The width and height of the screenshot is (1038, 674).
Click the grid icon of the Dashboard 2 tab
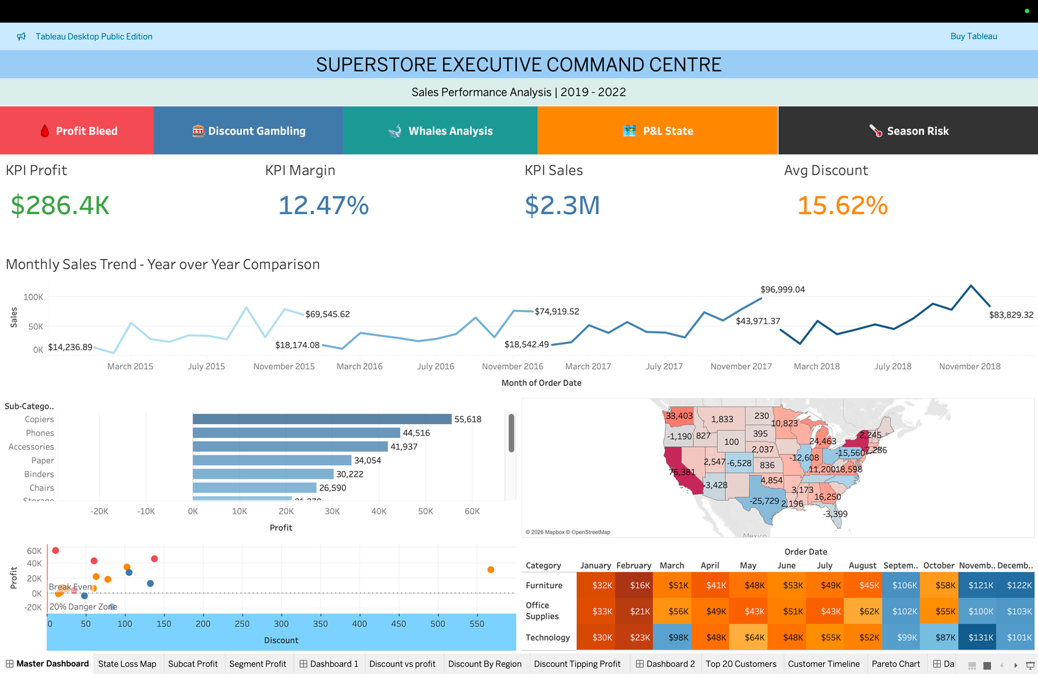point(640,664)
